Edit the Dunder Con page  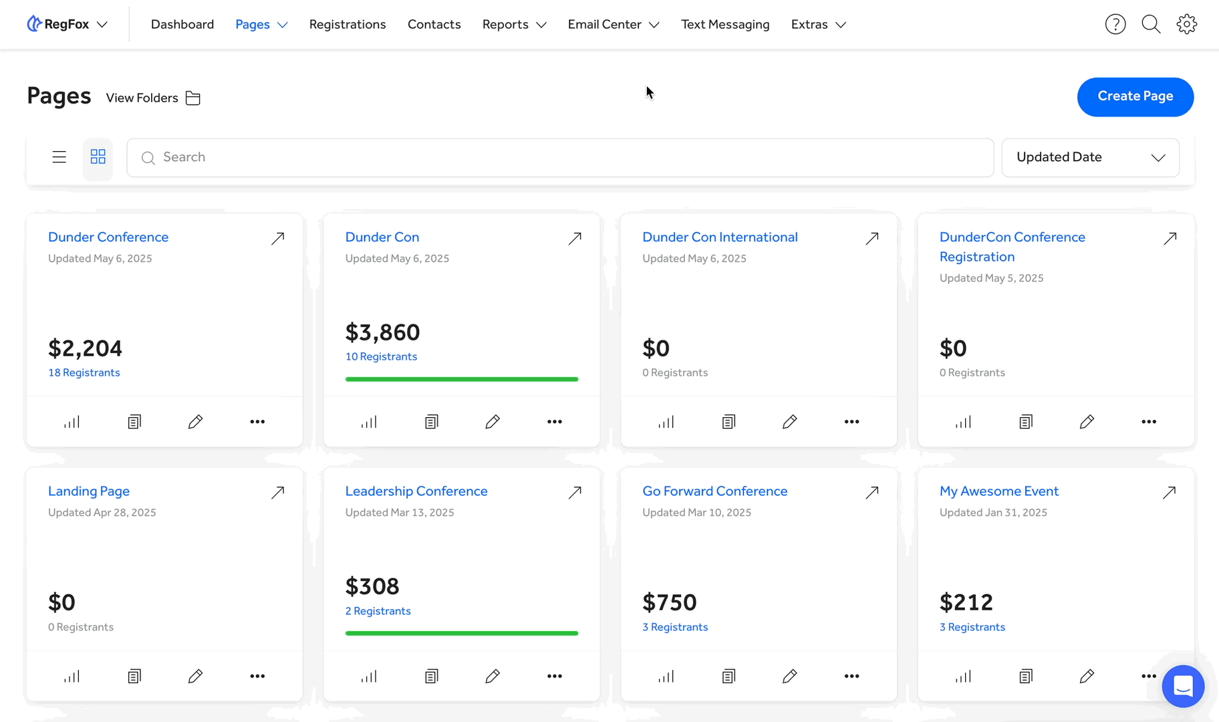[x=493, y=422]
